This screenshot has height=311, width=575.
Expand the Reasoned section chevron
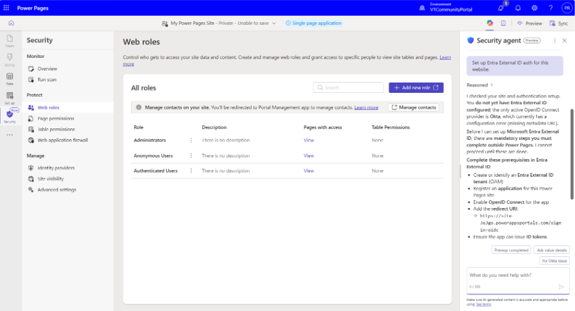(492, 85)
